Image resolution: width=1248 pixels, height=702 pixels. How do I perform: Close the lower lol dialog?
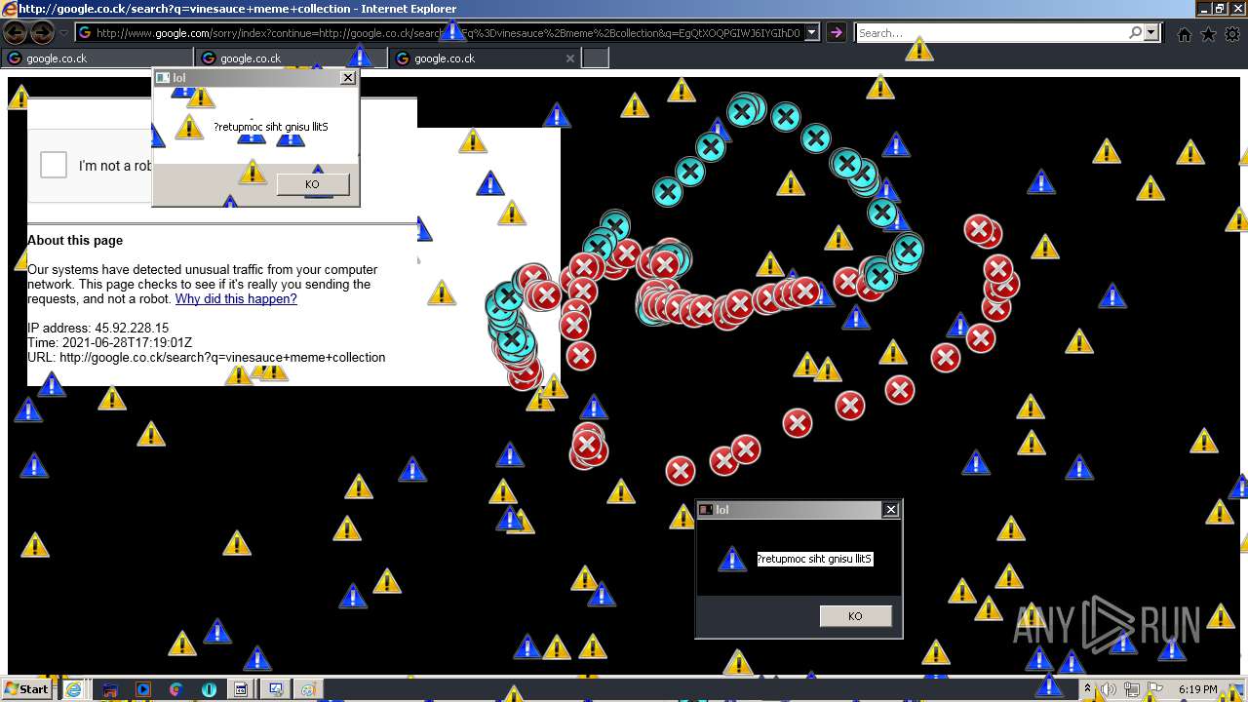coord(891,510)
